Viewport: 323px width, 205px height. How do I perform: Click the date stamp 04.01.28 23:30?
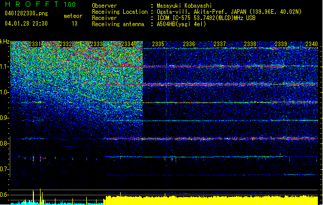tap(26, 24)
